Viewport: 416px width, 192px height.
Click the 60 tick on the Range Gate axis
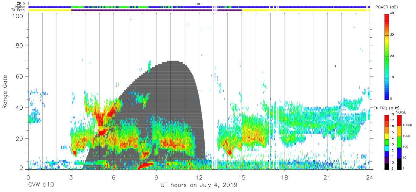click(20, 76)
